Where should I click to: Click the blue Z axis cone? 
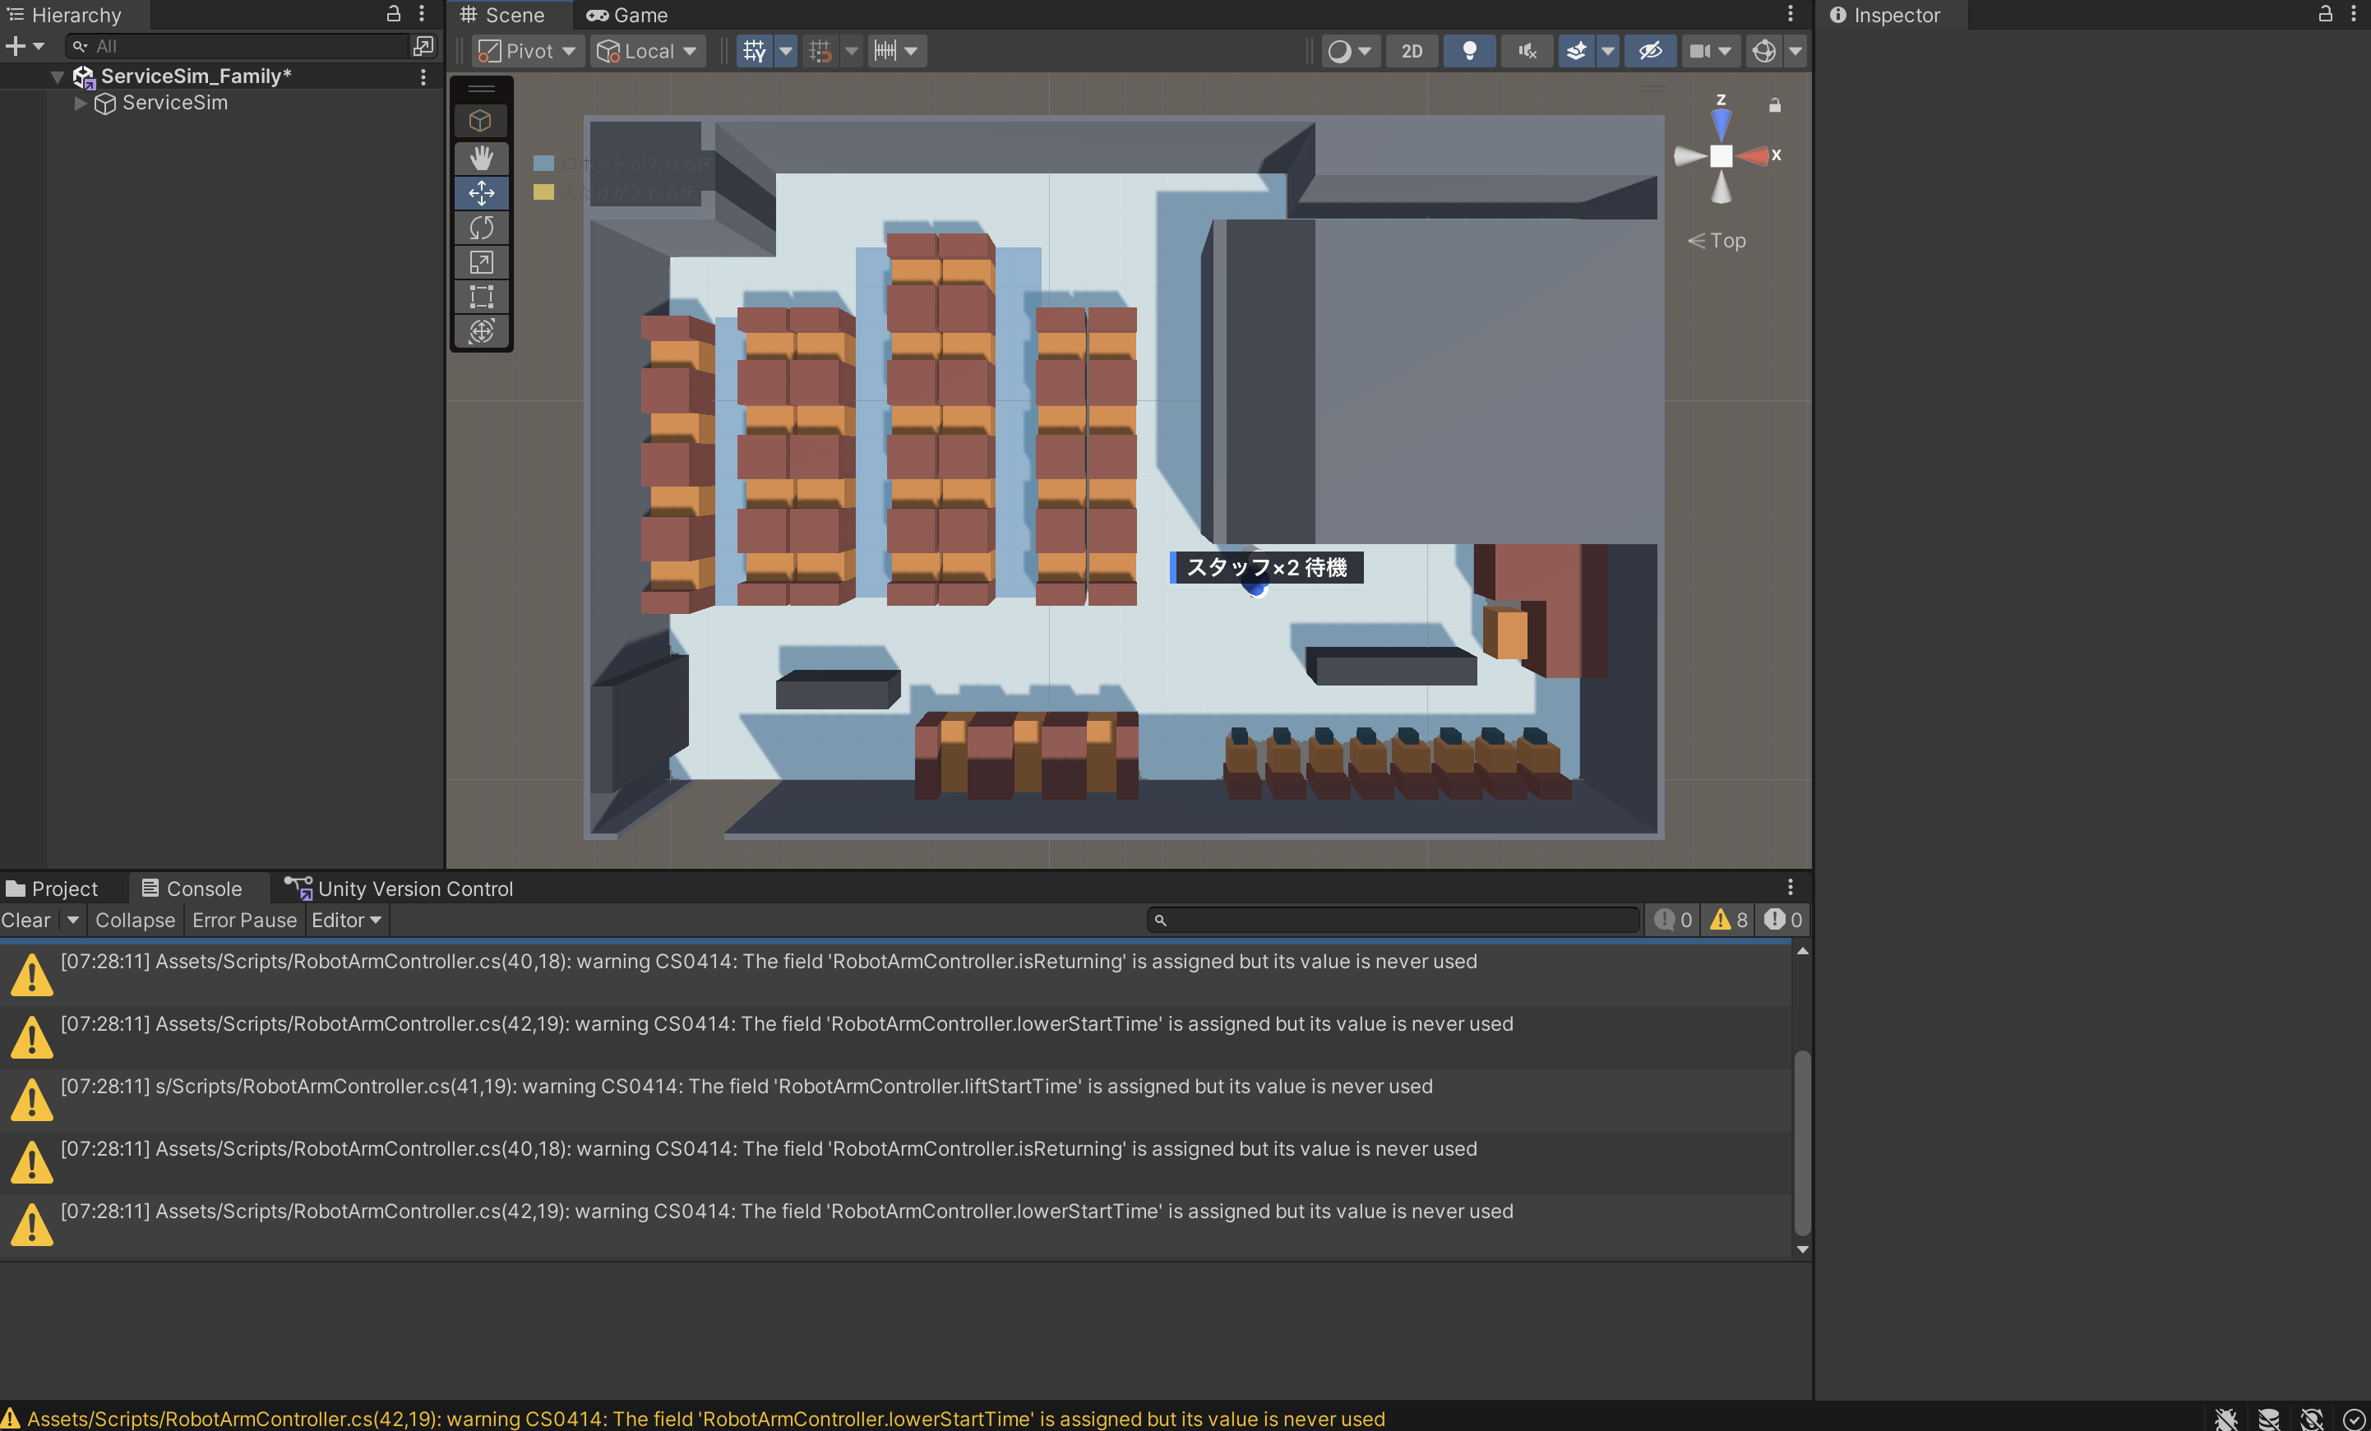point(1722,124)
